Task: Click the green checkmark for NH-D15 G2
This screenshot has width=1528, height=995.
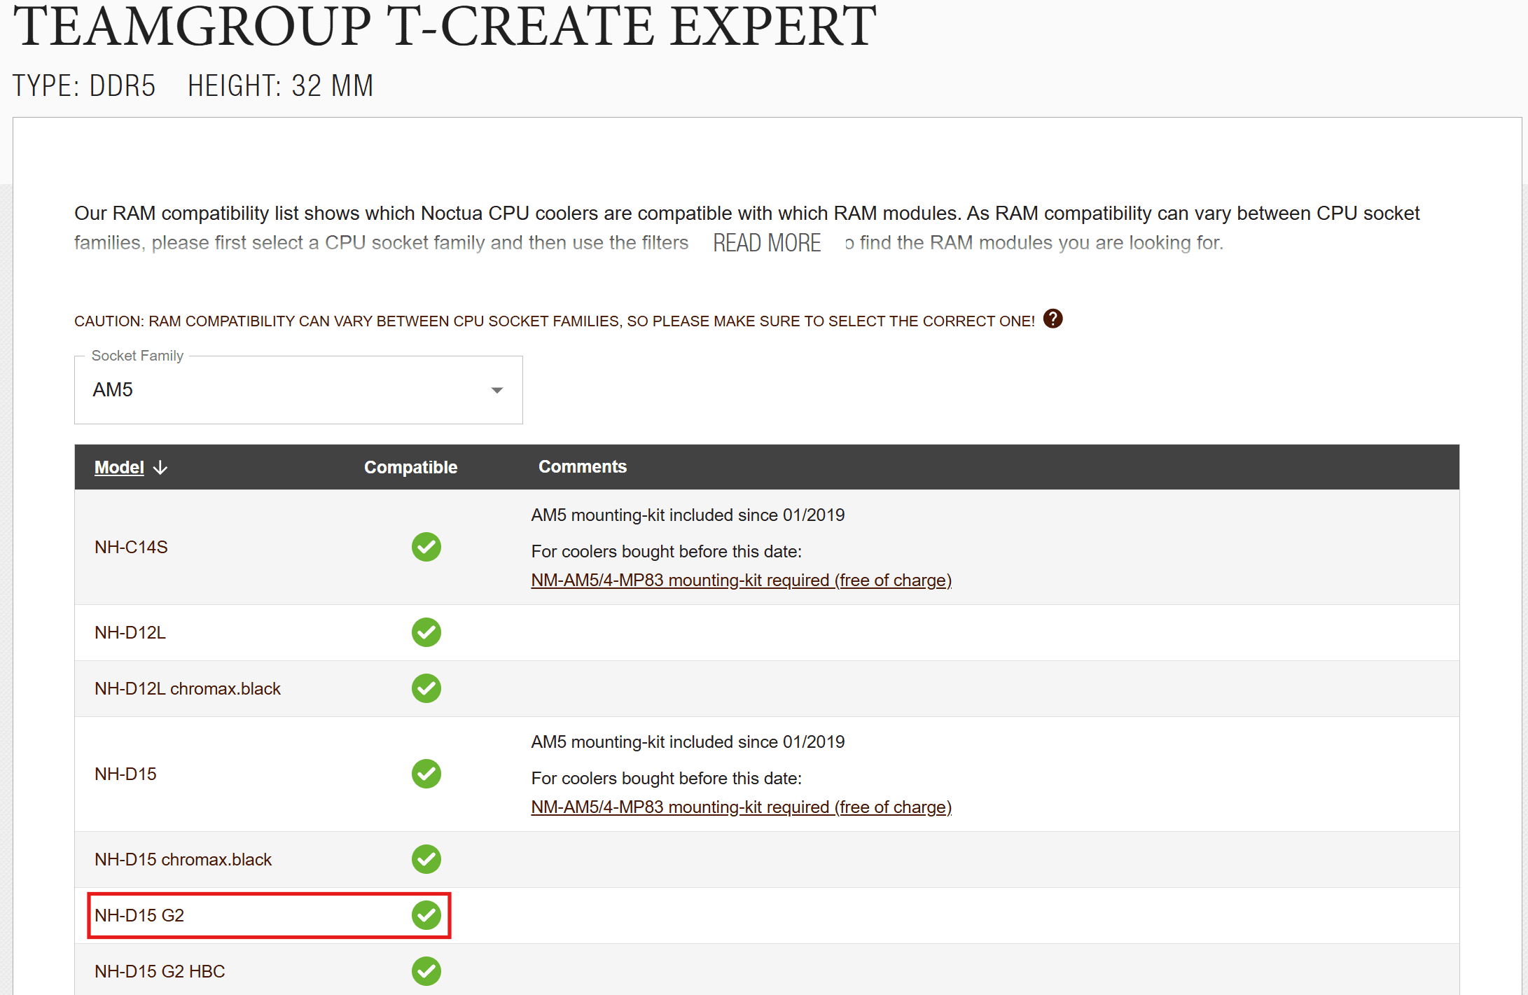Action: 426,915
